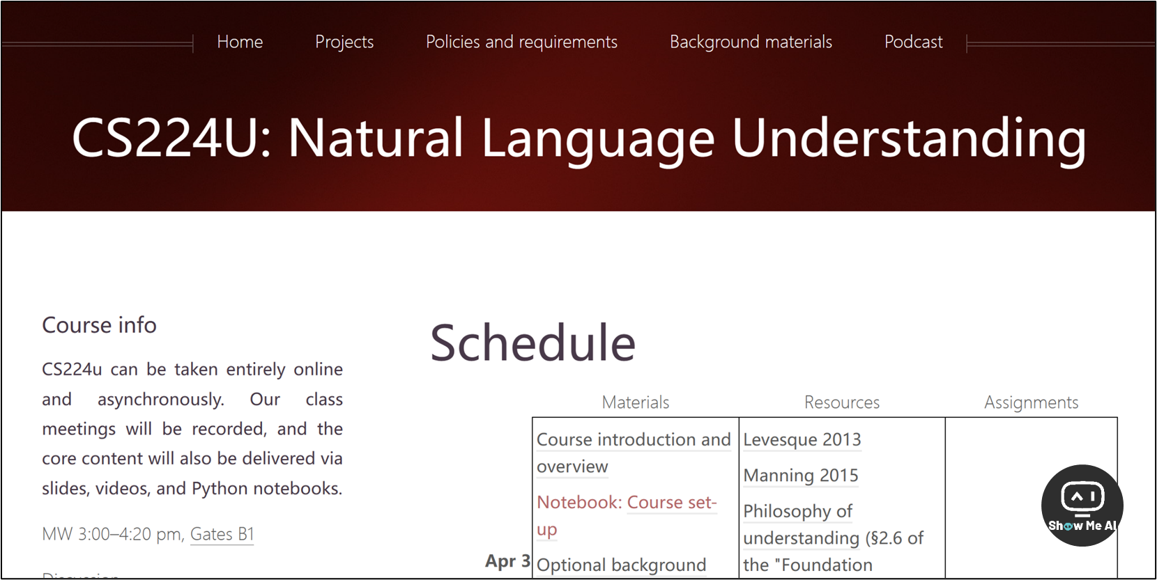Click the Assignments column header

[1031, 402]
